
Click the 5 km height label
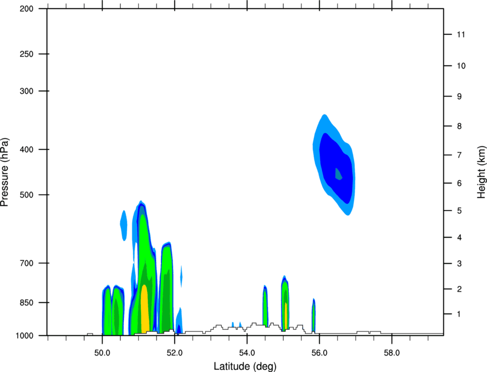459,211
